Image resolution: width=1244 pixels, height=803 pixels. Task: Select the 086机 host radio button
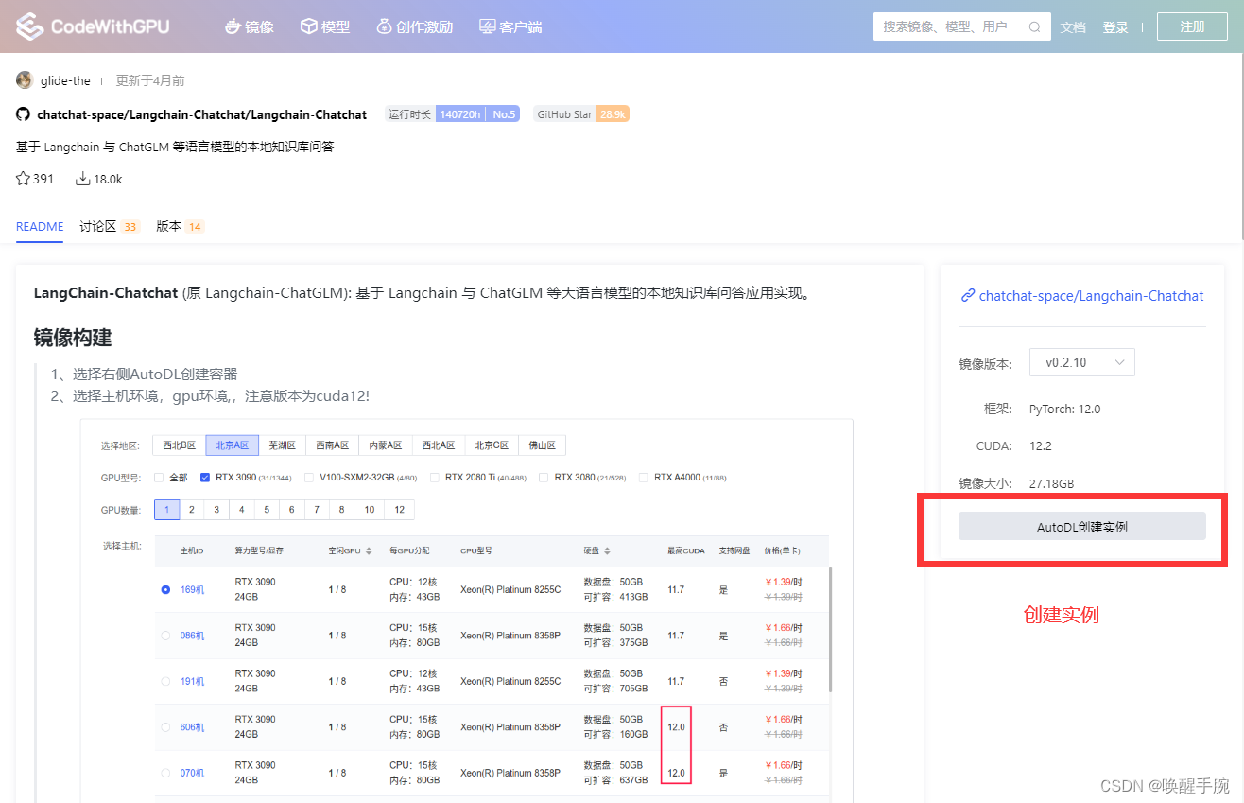tap(165, 636)
